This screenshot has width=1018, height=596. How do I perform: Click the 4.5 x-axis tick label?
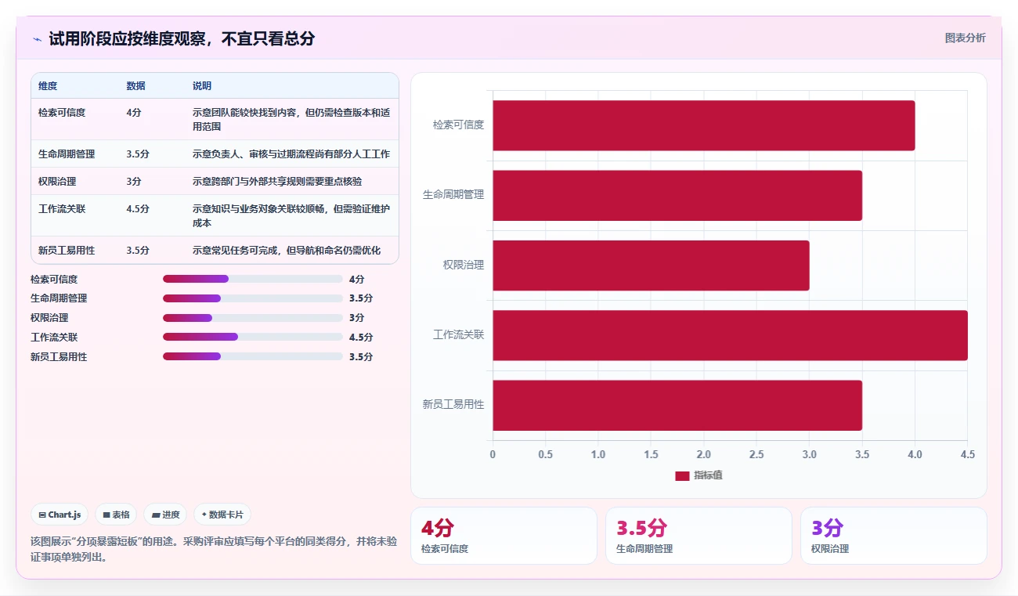coord(967,454)
